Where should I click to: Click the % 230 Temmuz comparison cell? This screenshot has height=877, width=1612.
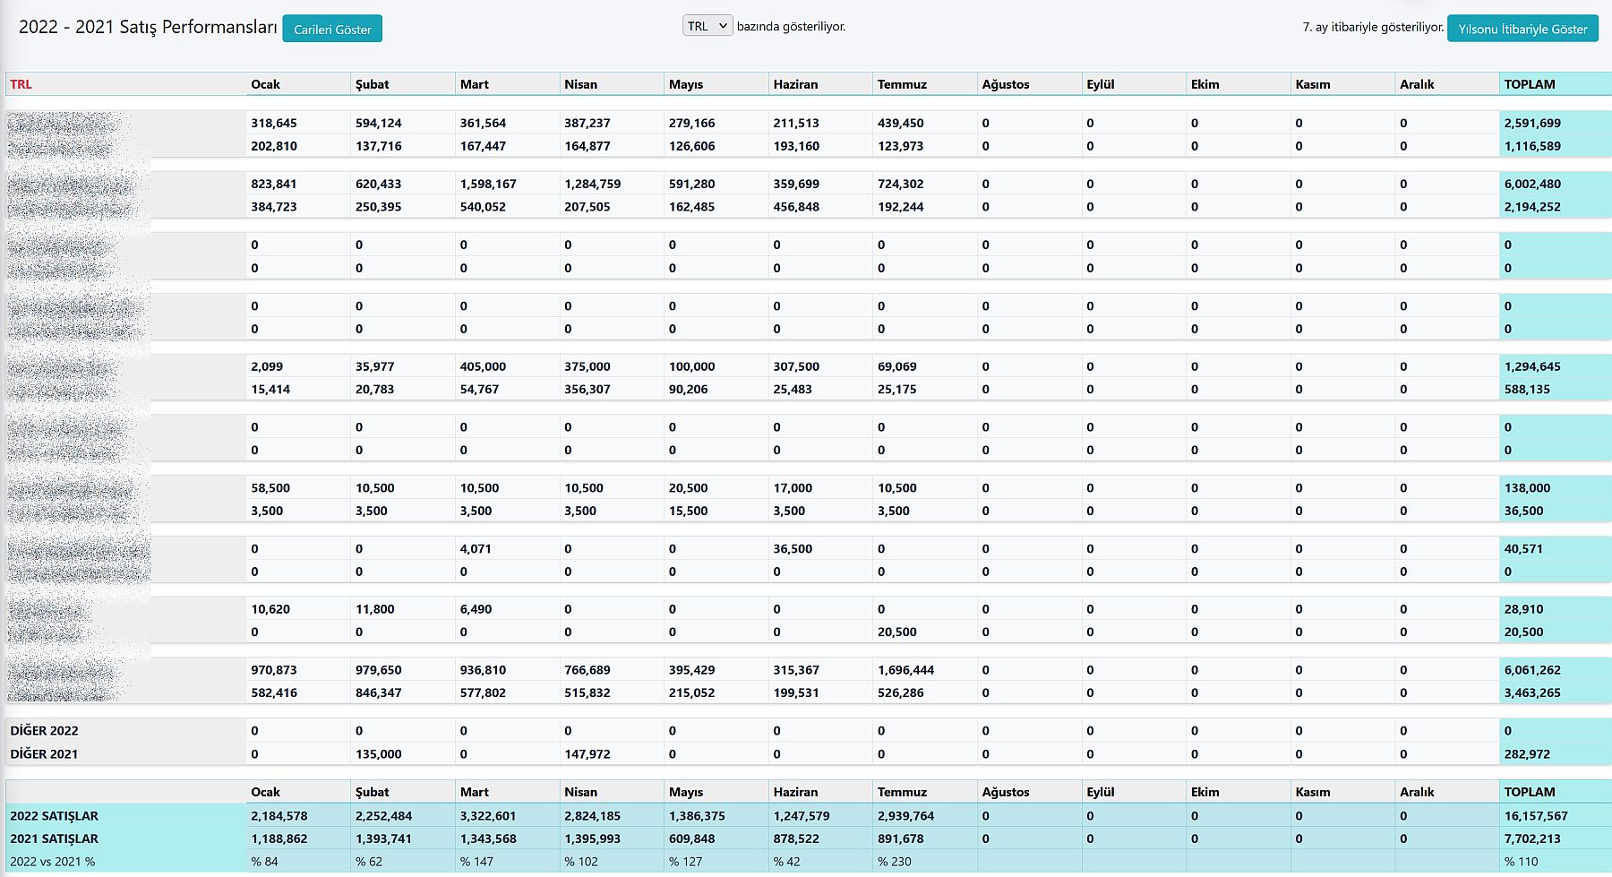click(x=894, y=862)
